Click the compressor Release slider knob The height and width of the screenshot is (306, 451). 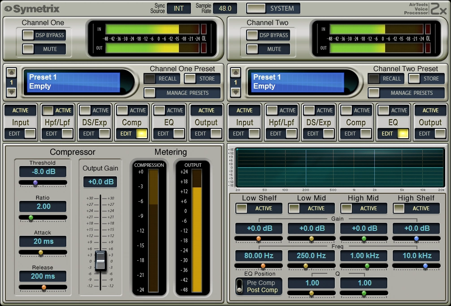tap(44, 287)
